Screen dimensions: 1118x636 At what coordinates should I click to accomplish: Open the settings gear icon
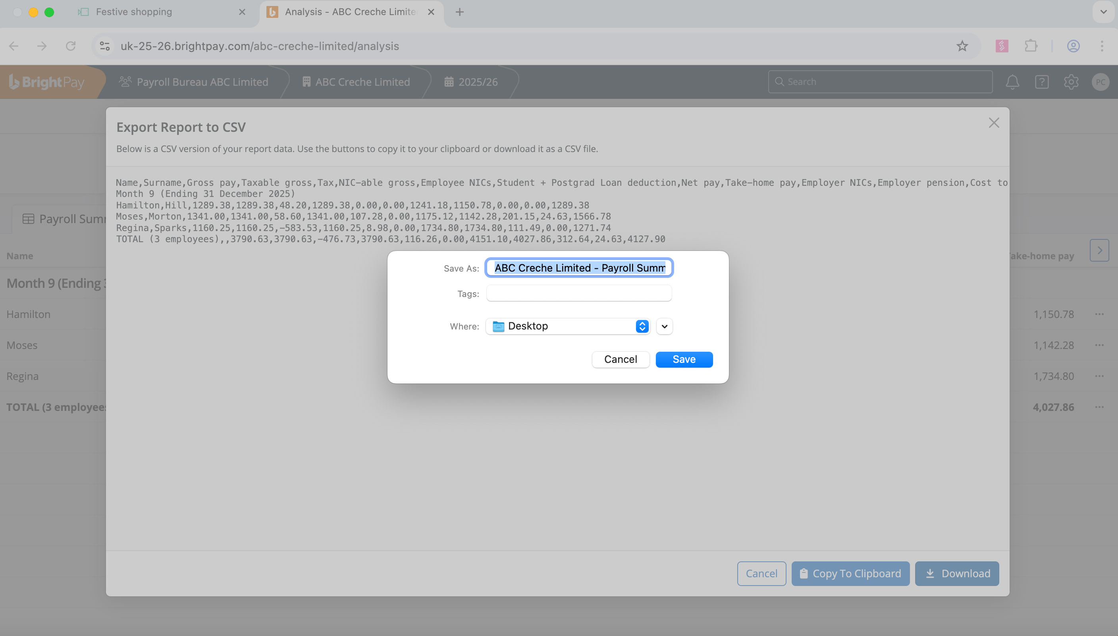[1071, 82]
